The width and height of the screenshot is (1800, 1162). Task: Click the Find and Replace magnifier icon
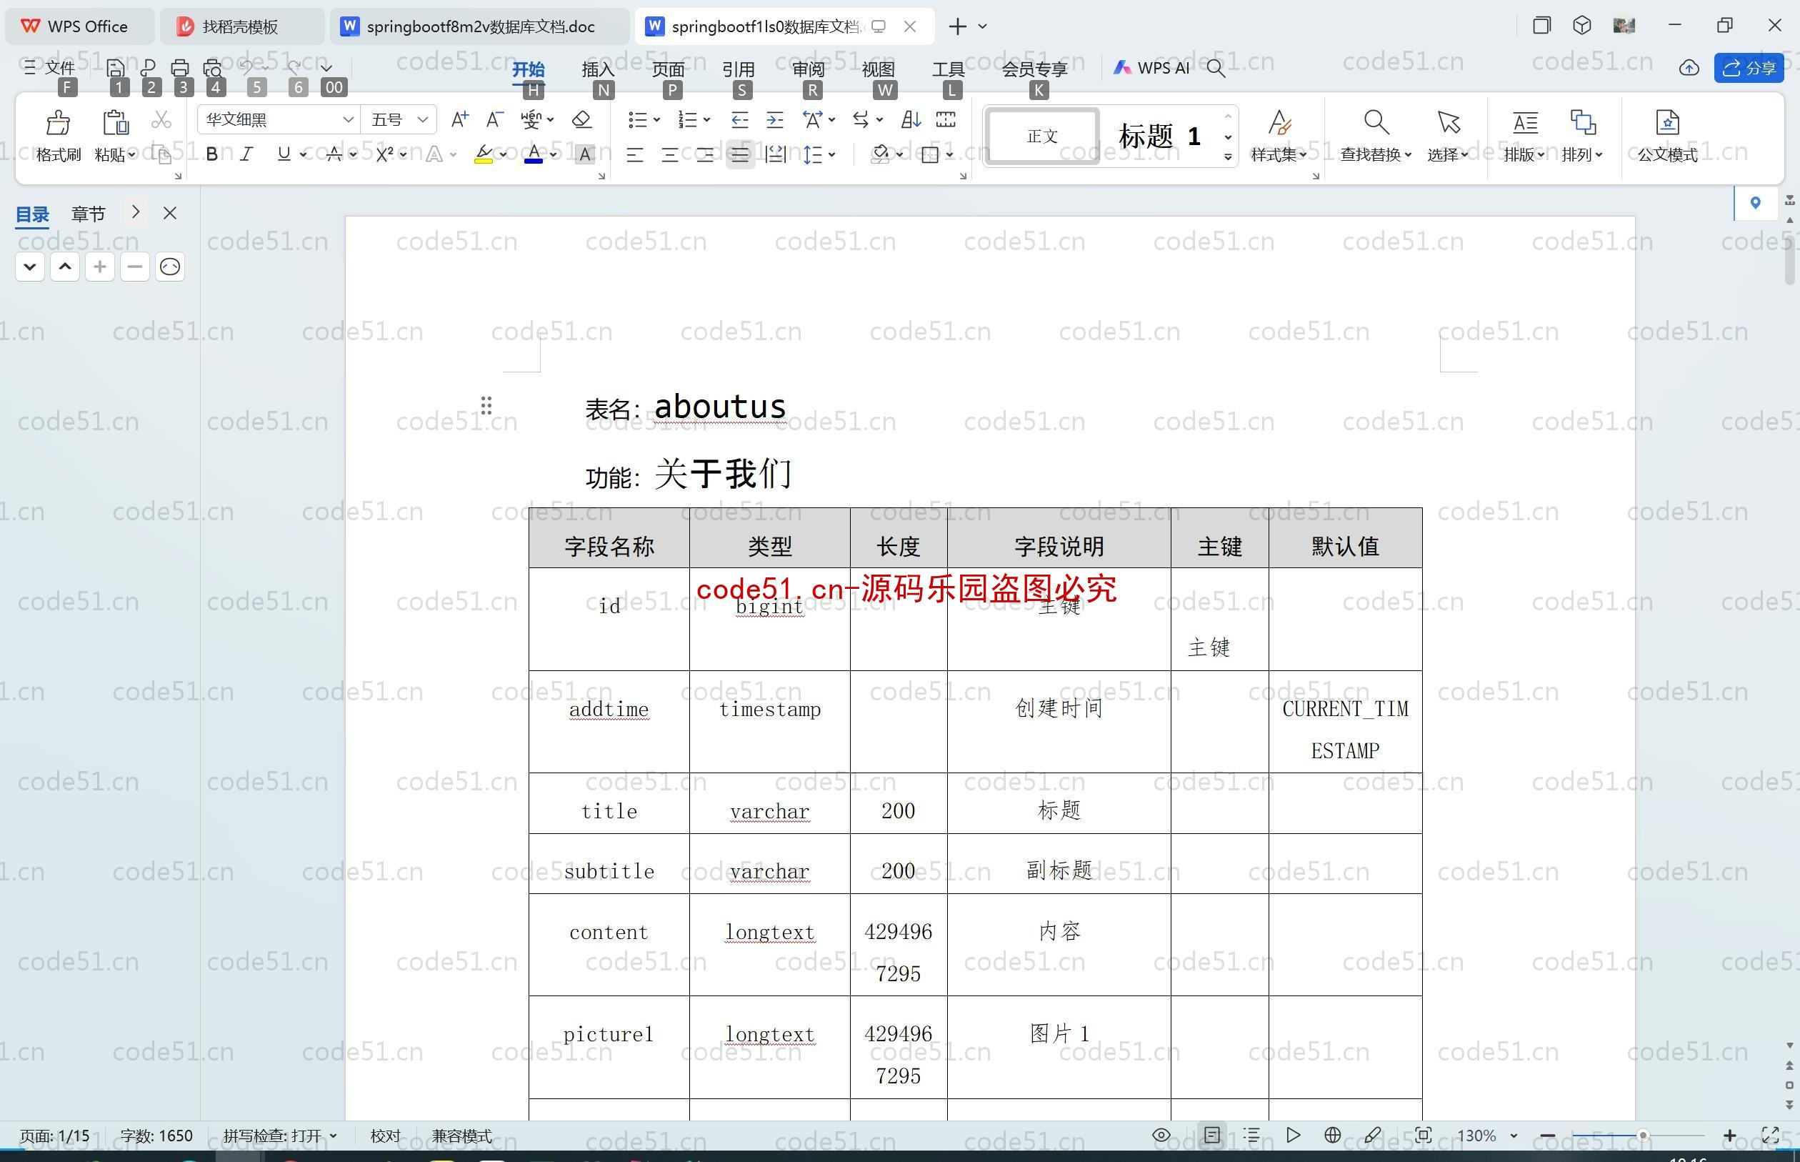click(1376, 122)
